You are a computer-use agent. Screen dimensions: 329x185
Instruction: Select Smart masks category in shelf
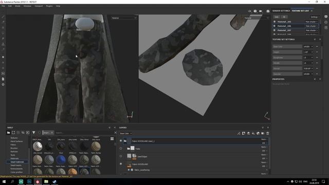pos(16,165)
